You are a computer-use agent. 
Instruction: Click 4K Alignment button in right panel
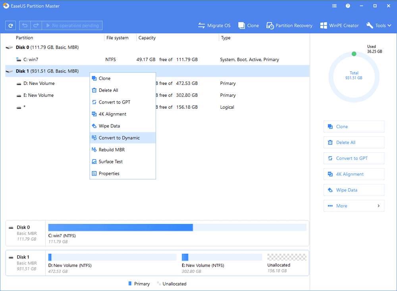click(354, 174)
